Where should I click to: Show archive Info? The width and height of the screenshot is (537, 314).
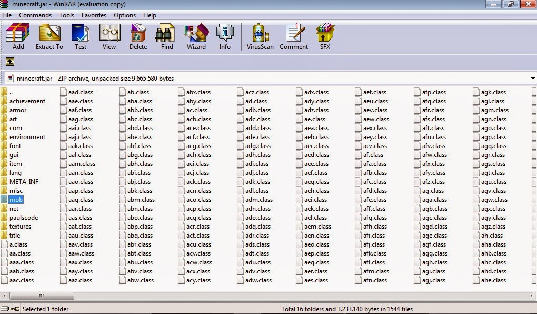click(x=225, y=37)
